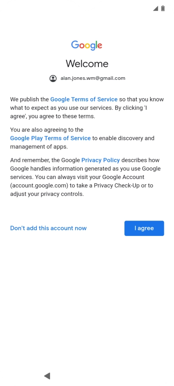Image resolution: width=174 pixels, height=386 pixels.
Task: Tap the alan.jones.wm@gmail.com email address
Action: 93,78
